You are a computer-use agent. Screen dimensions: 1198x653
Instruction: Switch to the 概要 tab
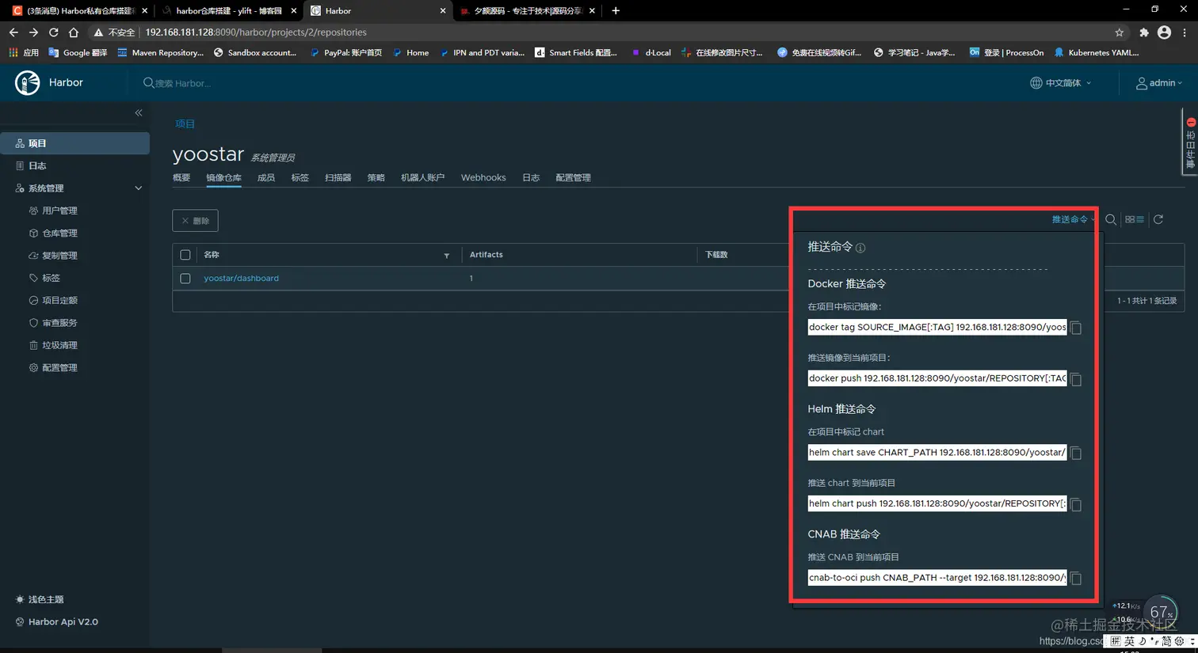[x=181, y=177]
